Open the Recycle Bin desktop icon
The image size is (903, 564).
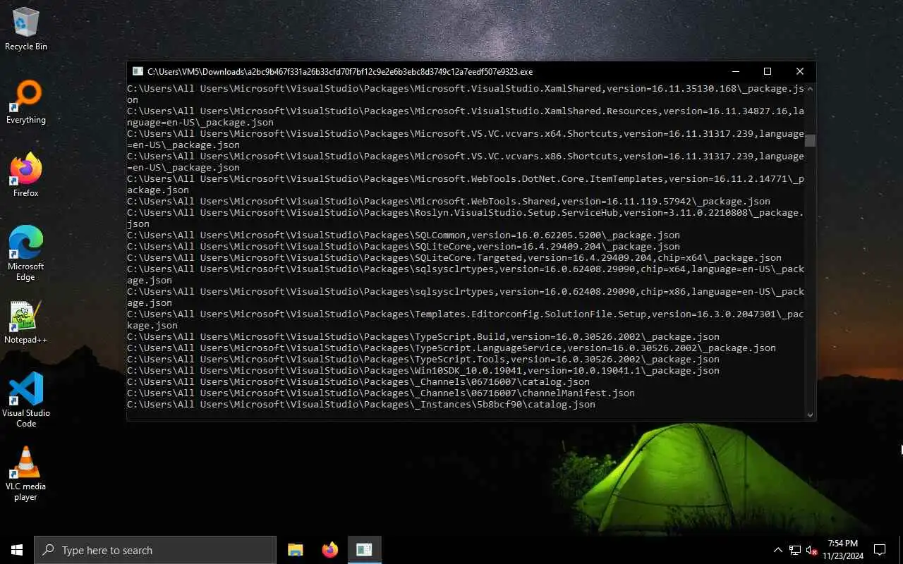click(26, 29)
